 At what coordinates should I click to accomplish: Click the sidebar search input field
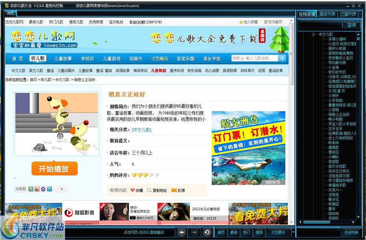tap(321, 25)
